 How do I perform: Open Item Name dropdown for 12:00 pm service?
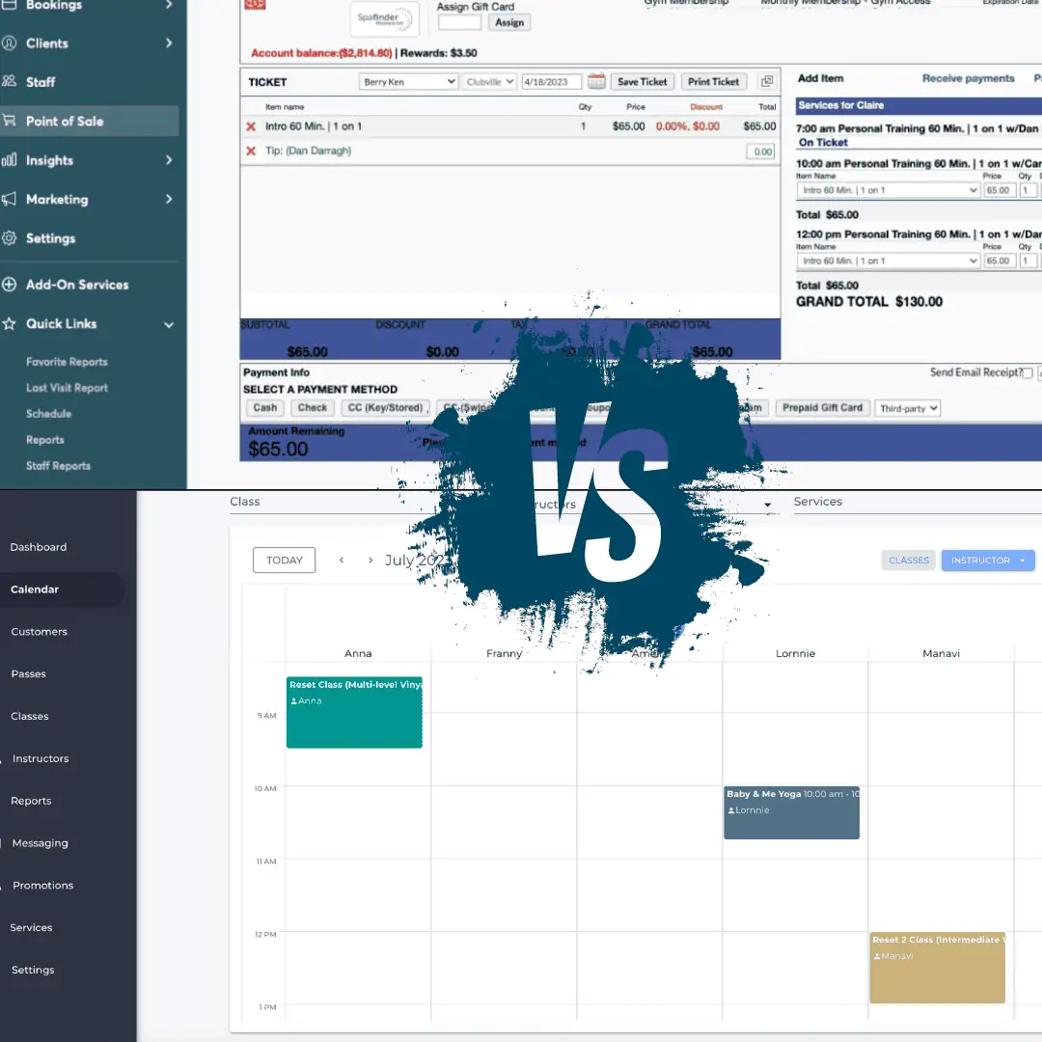pos(889,260)
